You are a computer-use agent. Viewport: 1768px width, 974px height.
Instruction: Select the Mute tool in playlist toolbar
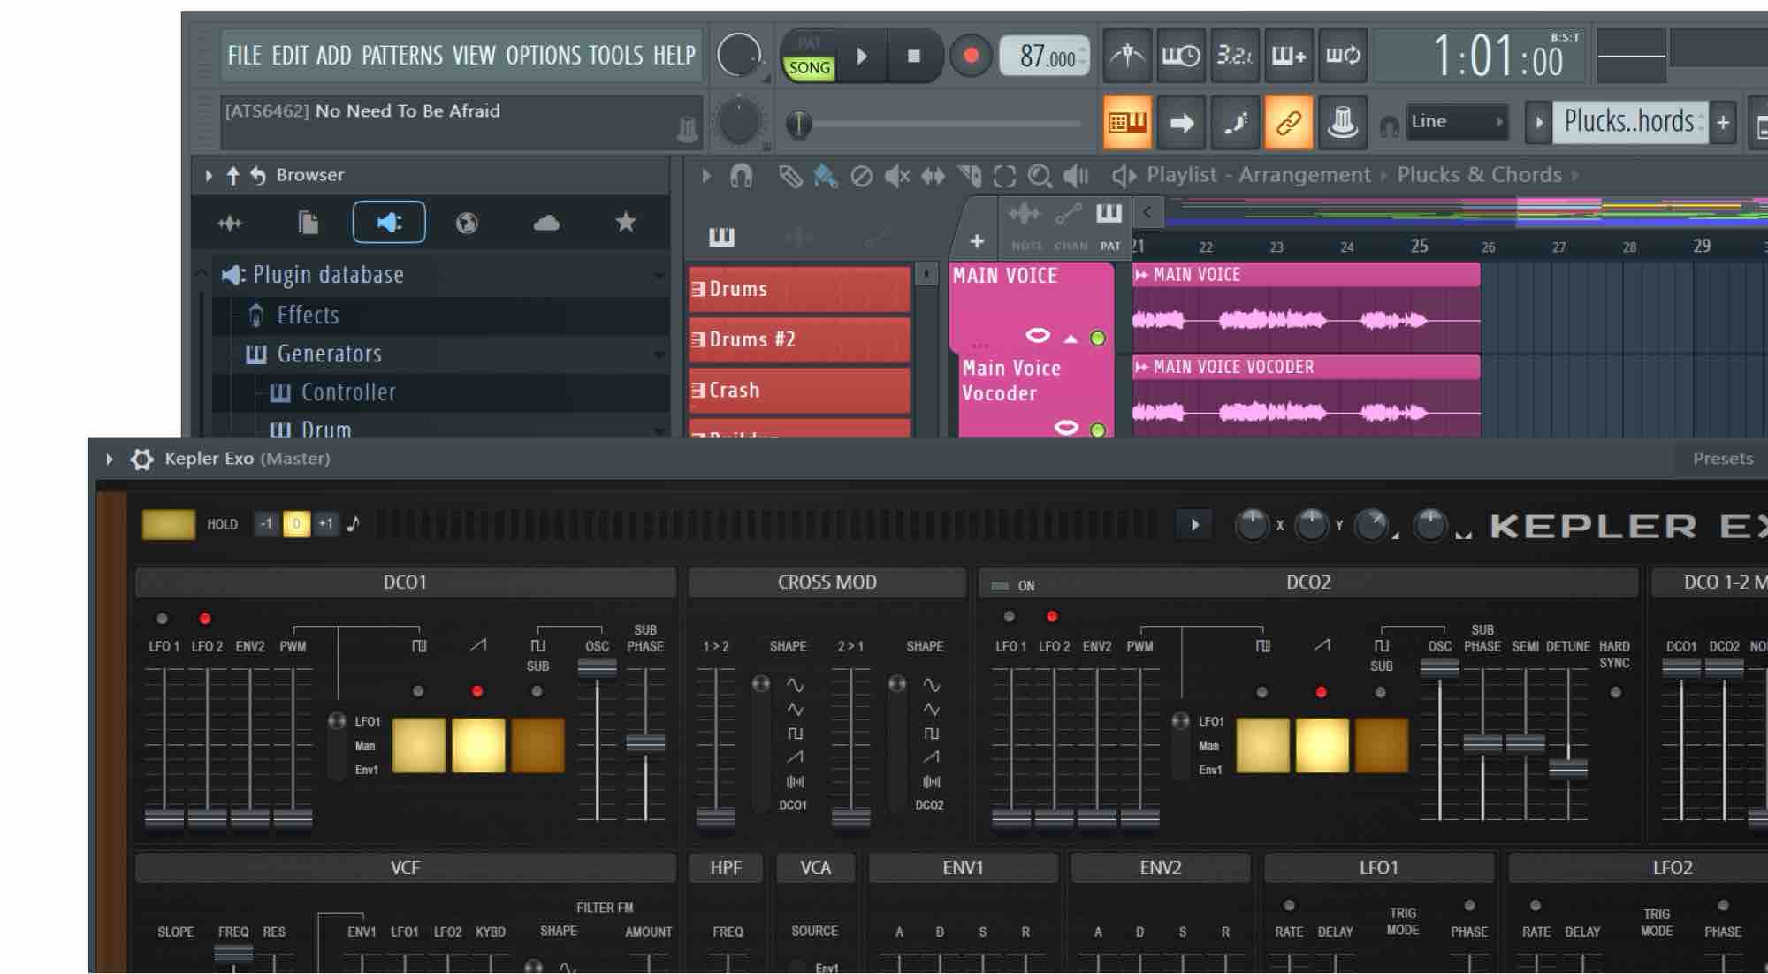coord(896,177)
